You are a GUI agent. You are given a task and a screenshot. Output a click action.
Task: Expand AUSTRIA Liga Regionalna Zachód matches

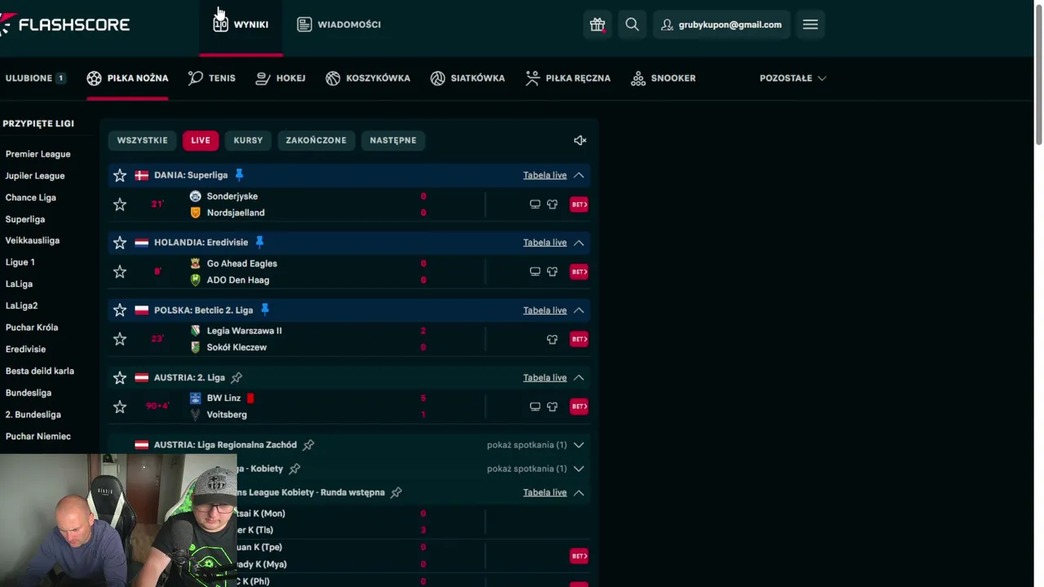(578, 445)
